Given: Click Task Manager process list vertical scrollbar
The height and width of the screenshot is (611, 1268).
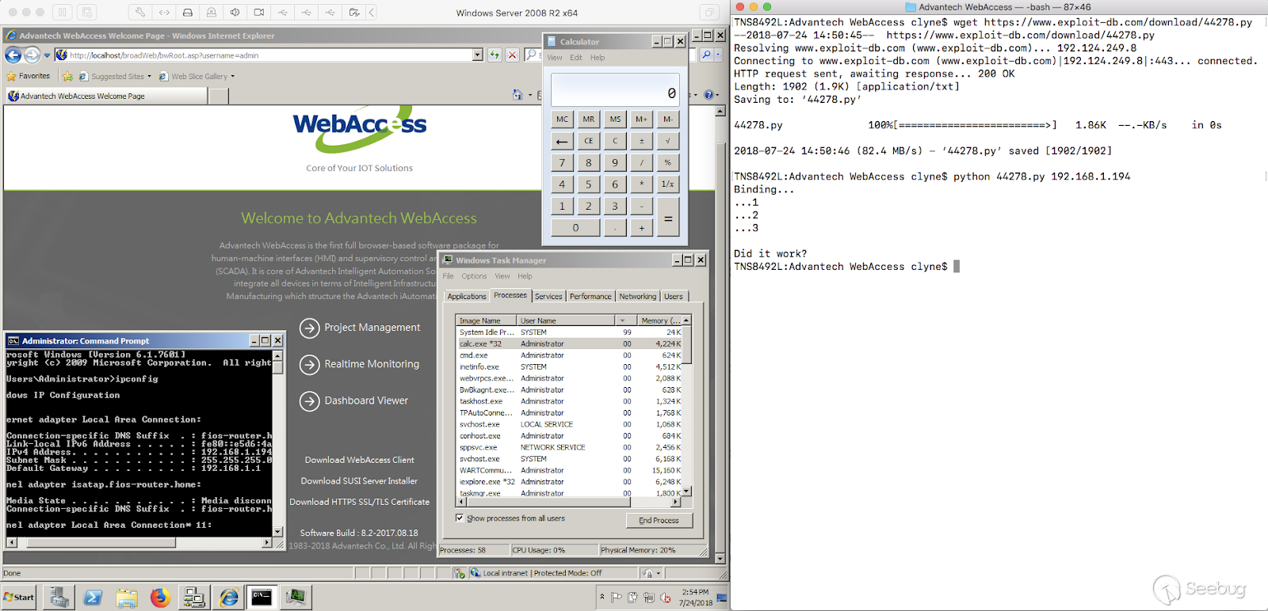Looking at the screenshot, I should (686, 405).
